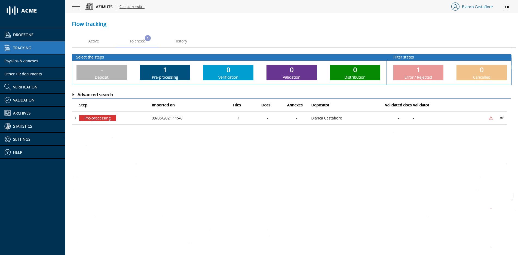
Task: Switch to the History tab
Action: (x=180, y=41)
